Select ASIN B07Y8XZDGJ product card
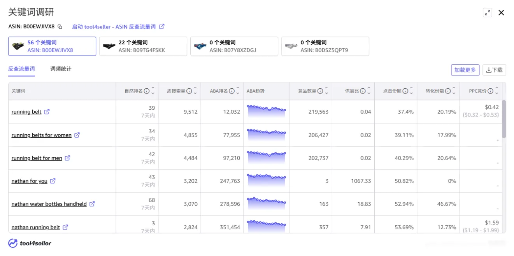The height and width of the screenshot is (256, 514). pos(234,46)
